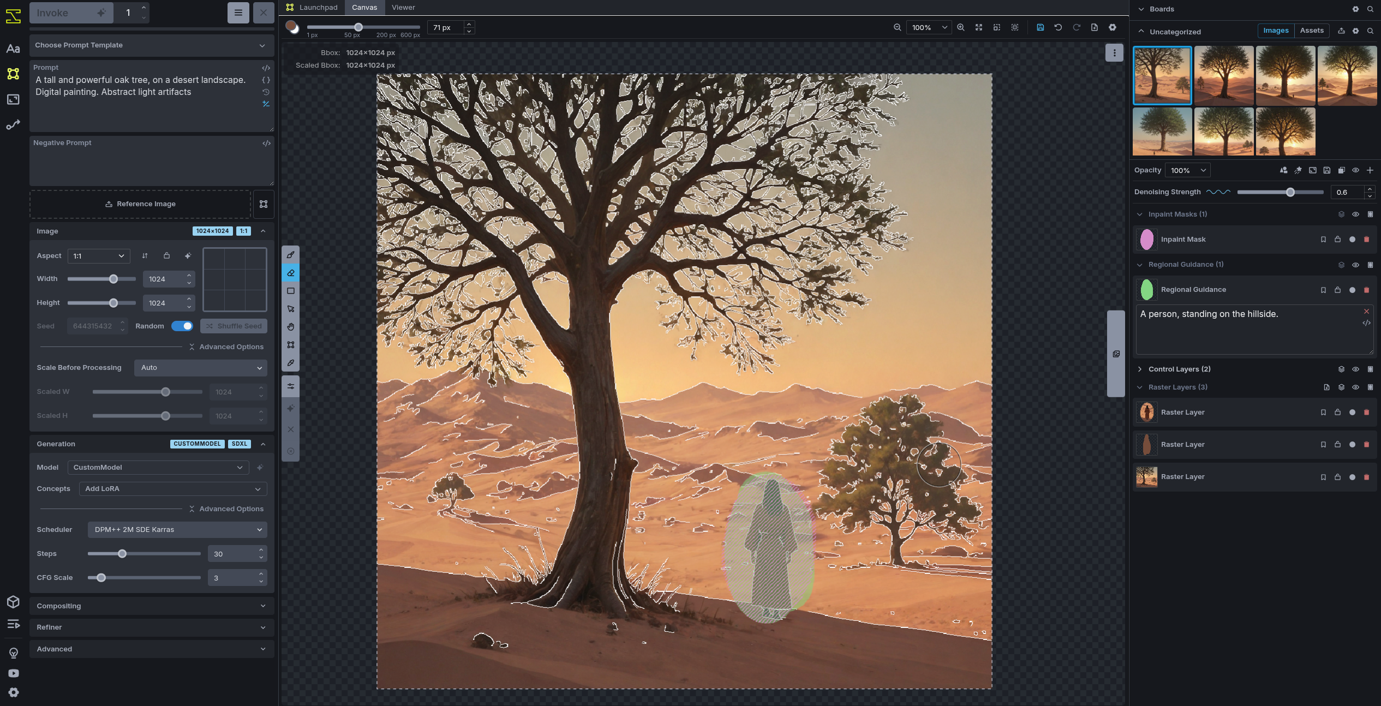Viewport: 1381px width, 706px height.
Task: Toggle the Random seed switch
Action: coord(182,326)
